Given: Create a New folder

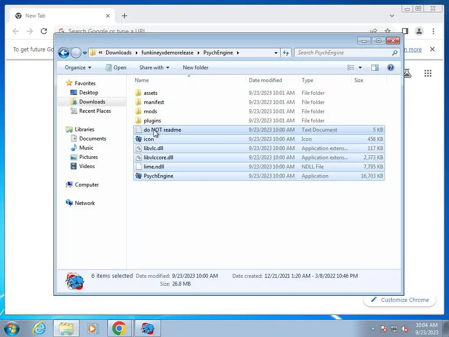Looking at the screenshot, I should click(x=196, y=68).
